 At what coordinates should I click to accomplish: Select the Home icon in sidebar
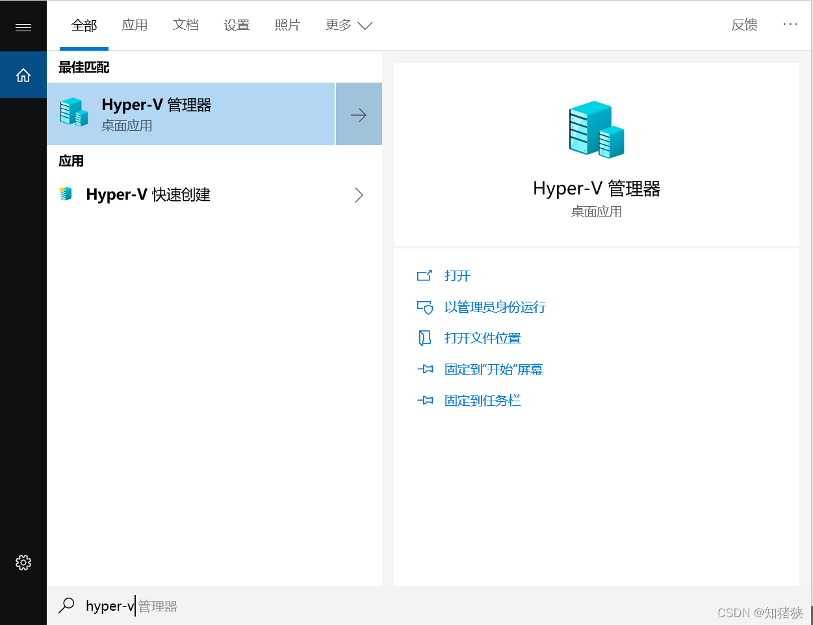click(x=23, y=75)
